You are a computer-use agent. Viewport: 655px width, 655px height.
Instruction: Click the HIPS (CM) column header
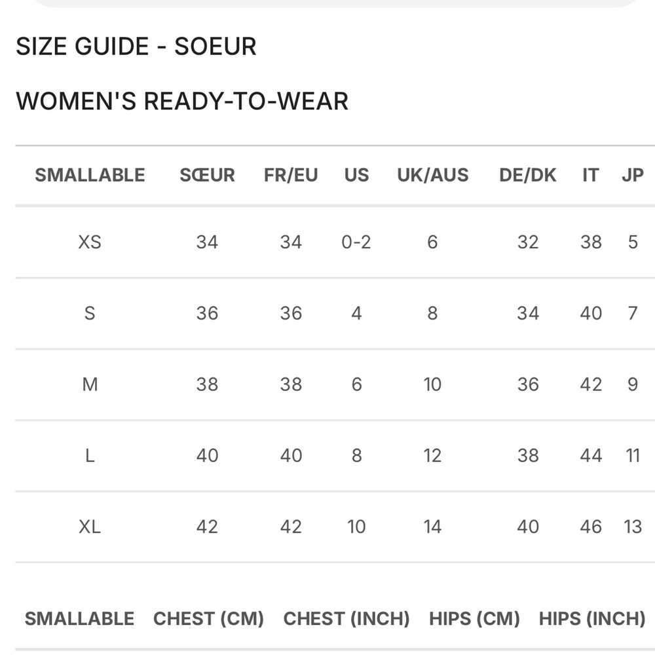pyautogui.click(x=474, y=618)
